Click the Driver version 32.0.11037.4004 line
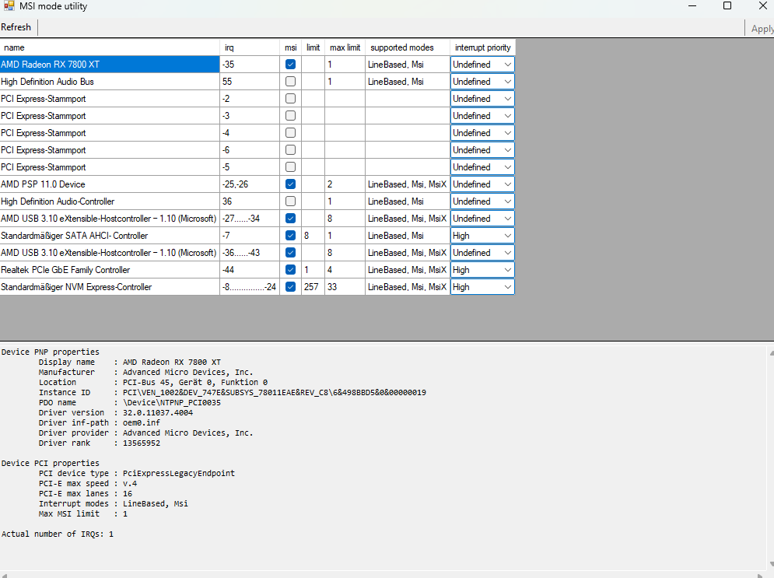 (115, 412)
